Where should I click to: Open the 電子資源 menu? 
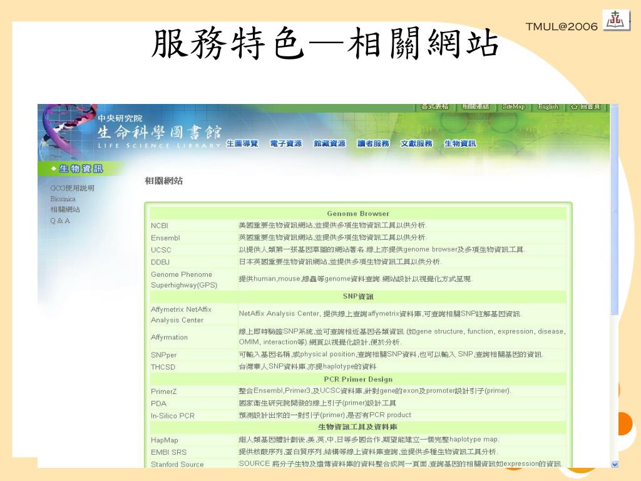point(286,143)
